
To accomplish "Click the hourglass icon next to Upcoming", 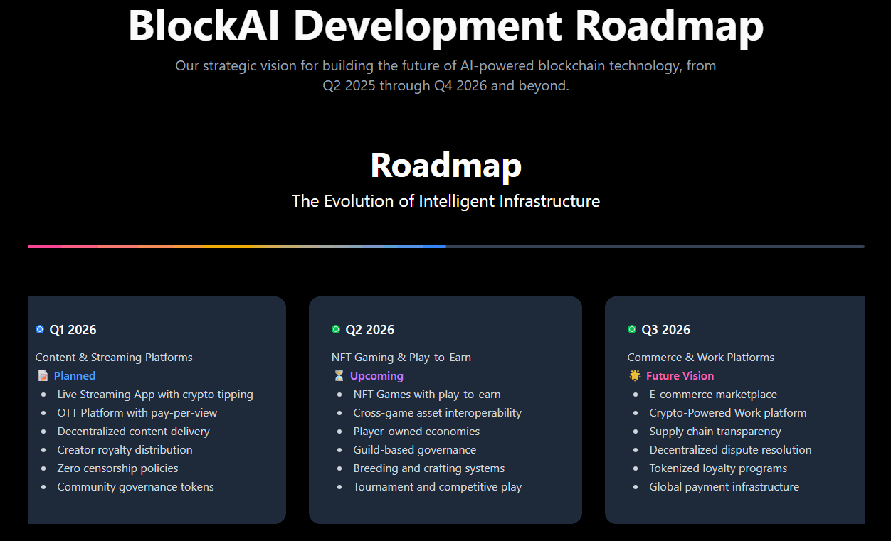I will (340, 375).
